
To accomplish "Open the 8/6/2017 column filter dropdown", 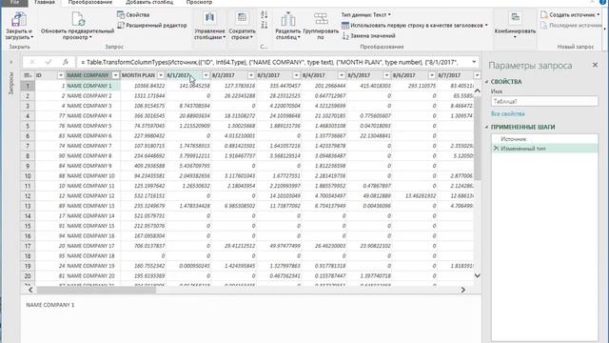I will tap(431, 75).
